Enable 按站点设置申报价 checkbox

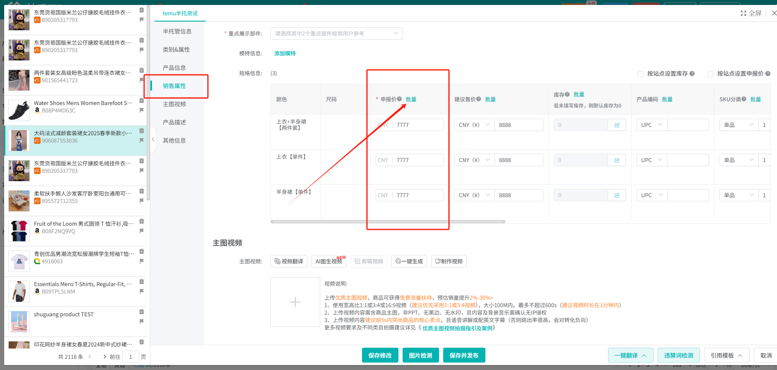[x=710, y=74]
